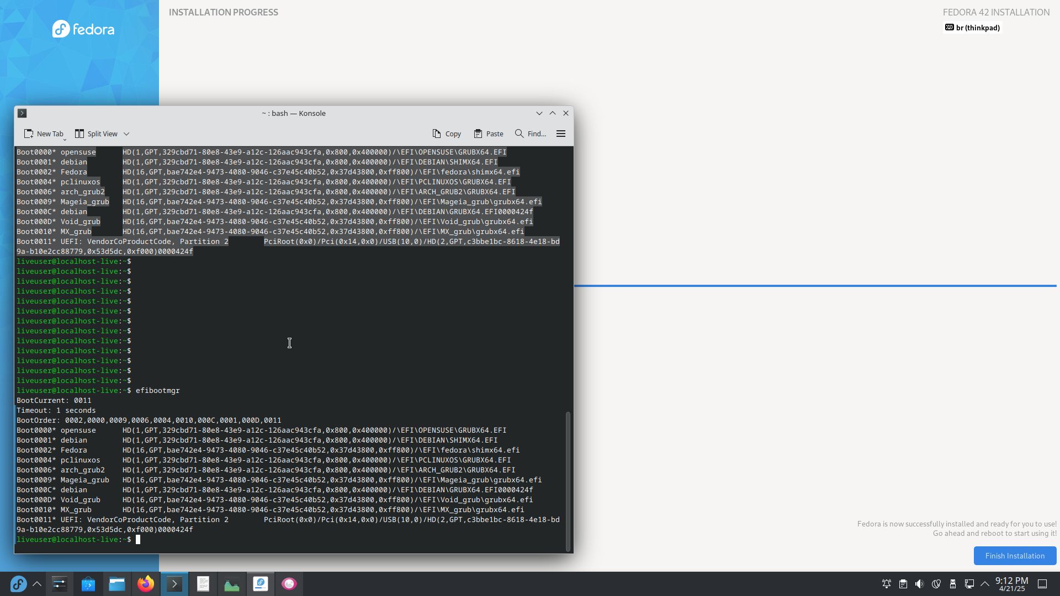Click the lower 'Boot0006* arch_grub2' entry
The width and height of the screenshot is (1060, 596).
pyautogui.click(x=266, y=470)
